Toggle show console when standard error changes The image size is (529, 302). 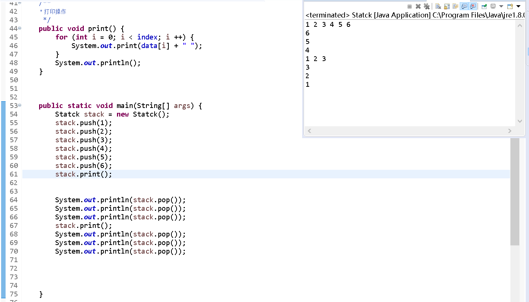[x=472, y=6]
